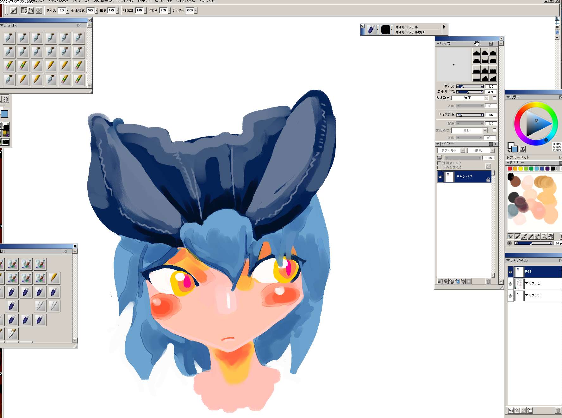Hide the キャンバス layer eye icon
Screen dimensions: 562x418
click(440, 177)
